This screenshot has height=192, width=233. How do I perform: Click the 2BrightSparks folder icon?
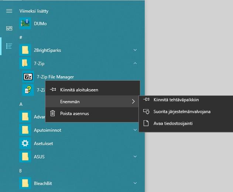25,50
